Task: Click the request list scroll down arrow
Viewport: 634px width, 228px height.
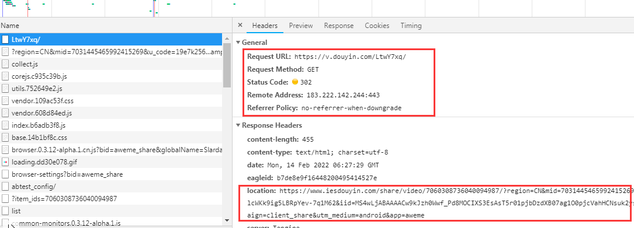Action: click(227, 220)
